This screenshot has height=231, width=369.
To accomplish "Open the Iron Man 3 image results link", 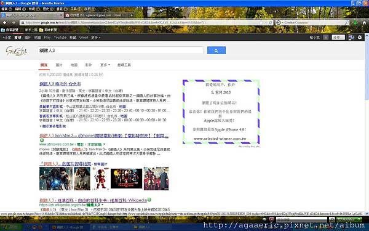I will (65, 164).
